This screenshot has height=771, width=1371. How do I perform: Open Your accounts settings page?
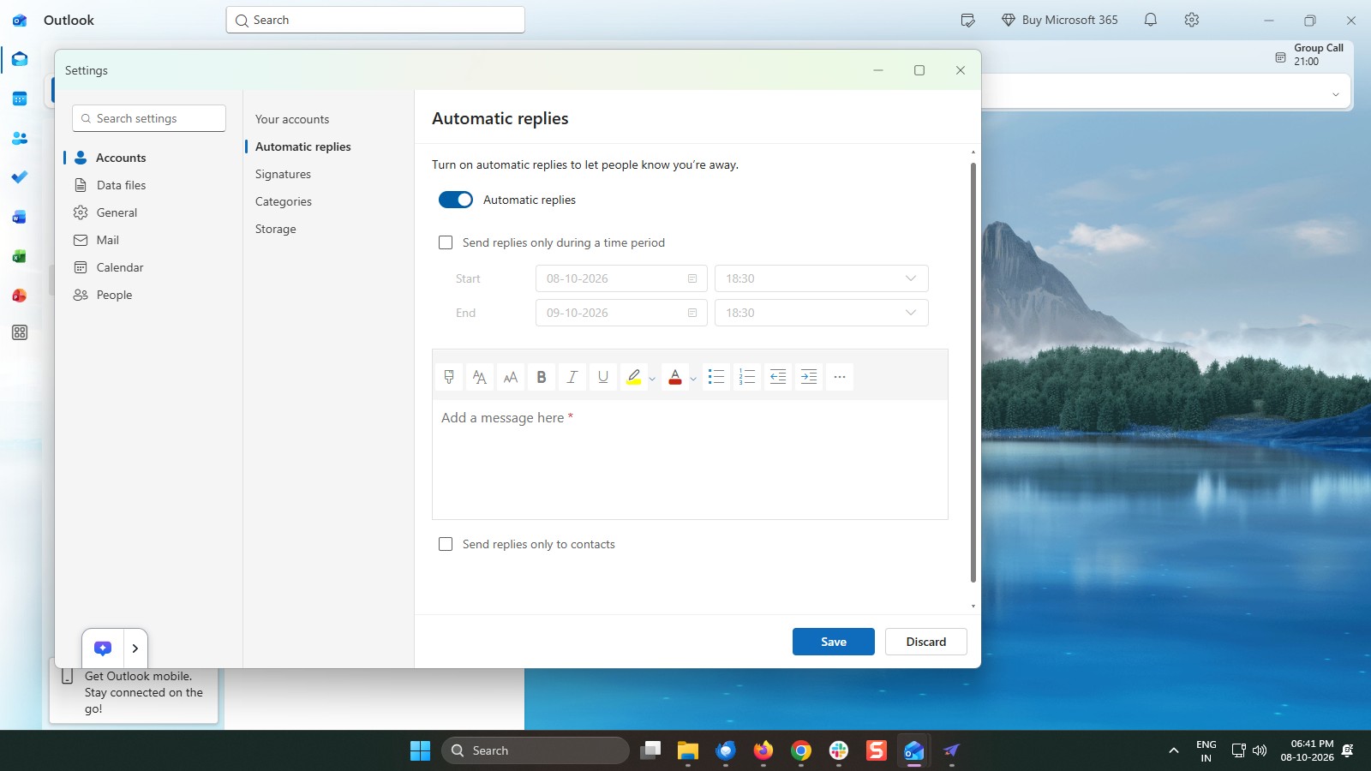point(292,119)
